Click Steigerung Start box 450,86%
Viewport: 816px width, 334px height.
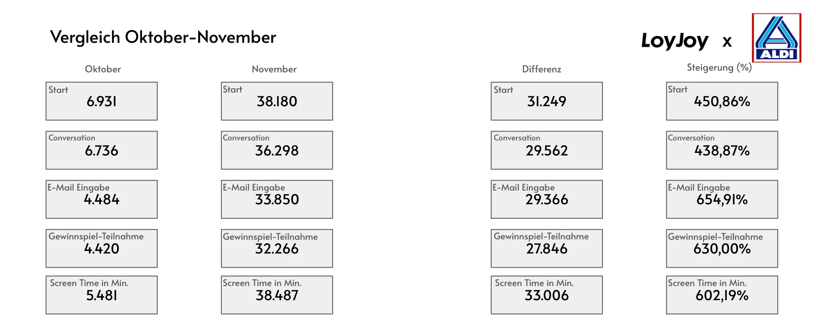[x=722, y=101]
